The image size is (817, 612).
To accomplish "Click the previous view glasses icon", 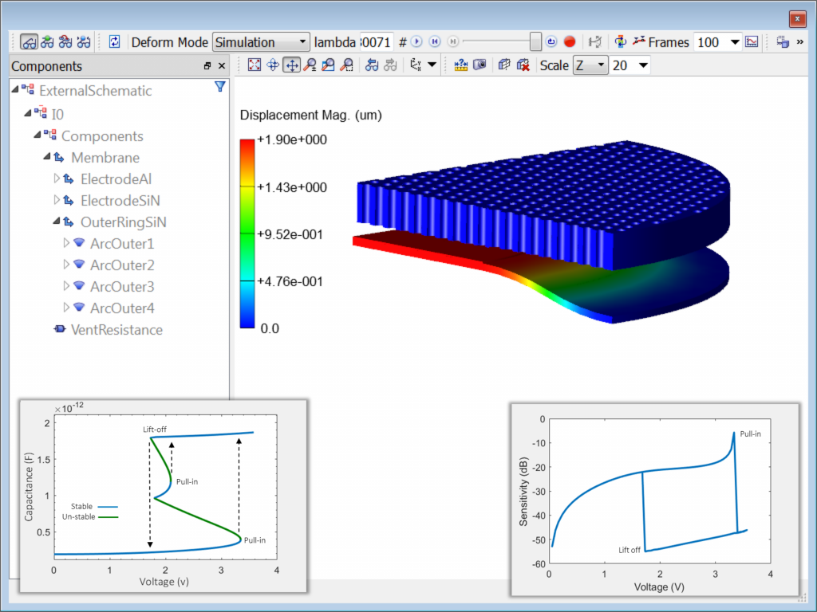I will 372,65.
